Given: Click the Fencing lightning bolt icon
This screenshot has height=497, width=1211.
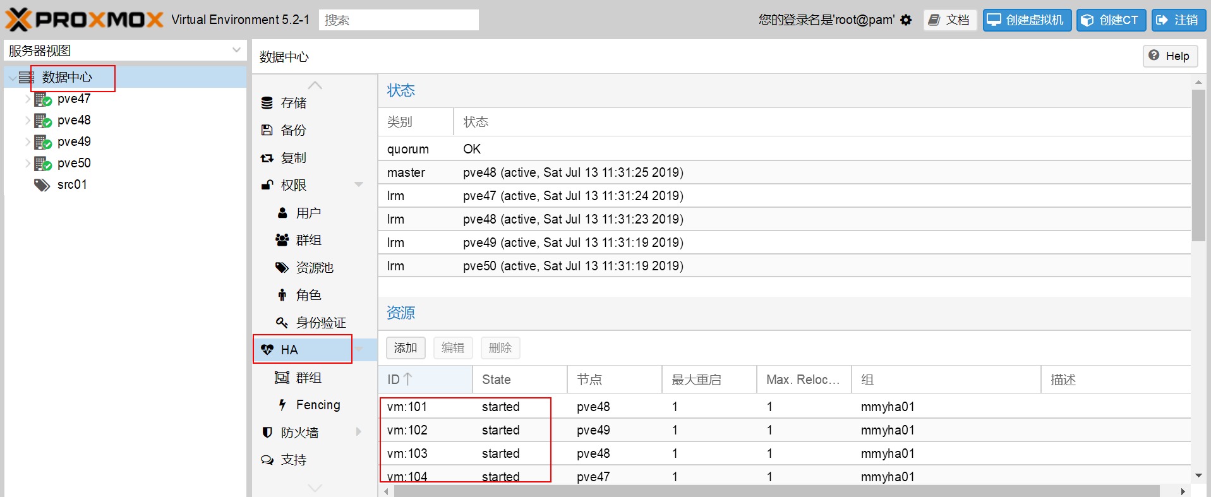Looking at the screenshot, I should point(282,405).
